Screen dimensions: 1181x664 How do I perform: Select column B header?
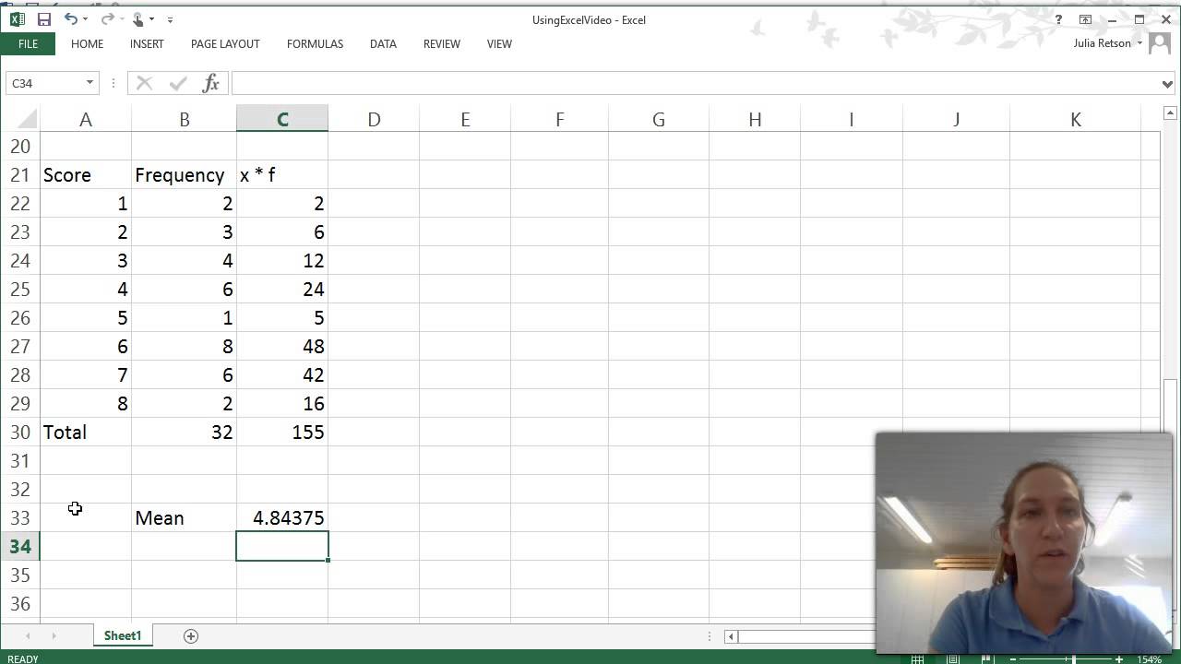tap(184, 119)
